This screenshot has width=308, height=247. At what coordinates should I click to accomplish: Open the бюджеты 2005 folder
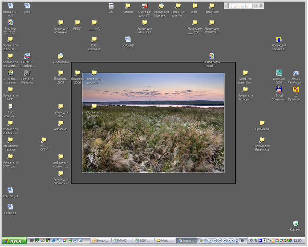tap(61, 77)
